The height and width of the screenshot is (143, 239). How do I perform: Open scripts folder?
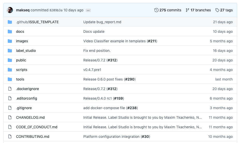(22, 70)
